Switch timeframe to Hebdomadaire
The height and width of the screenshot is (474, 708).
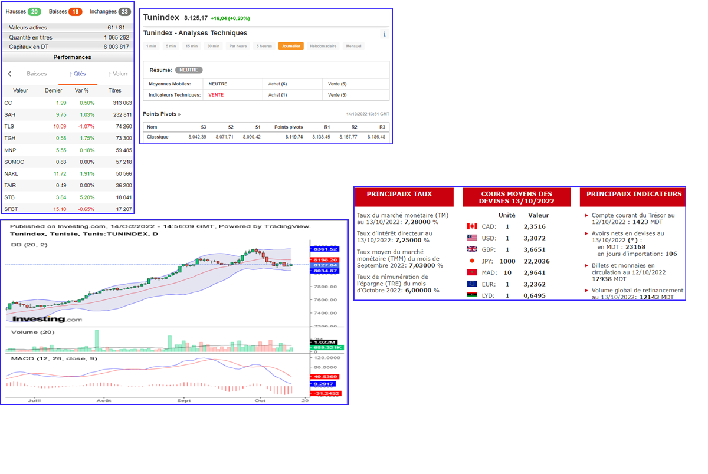tap(323, 46)
